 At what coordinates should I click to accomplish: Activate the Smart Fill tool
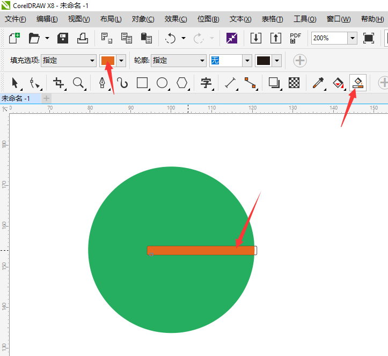click(358, 83)
